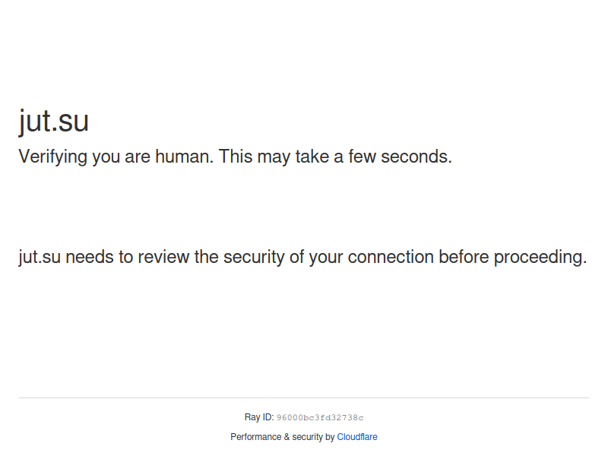Click the word "proceeding." in the paragraph

tap(540, 257)
